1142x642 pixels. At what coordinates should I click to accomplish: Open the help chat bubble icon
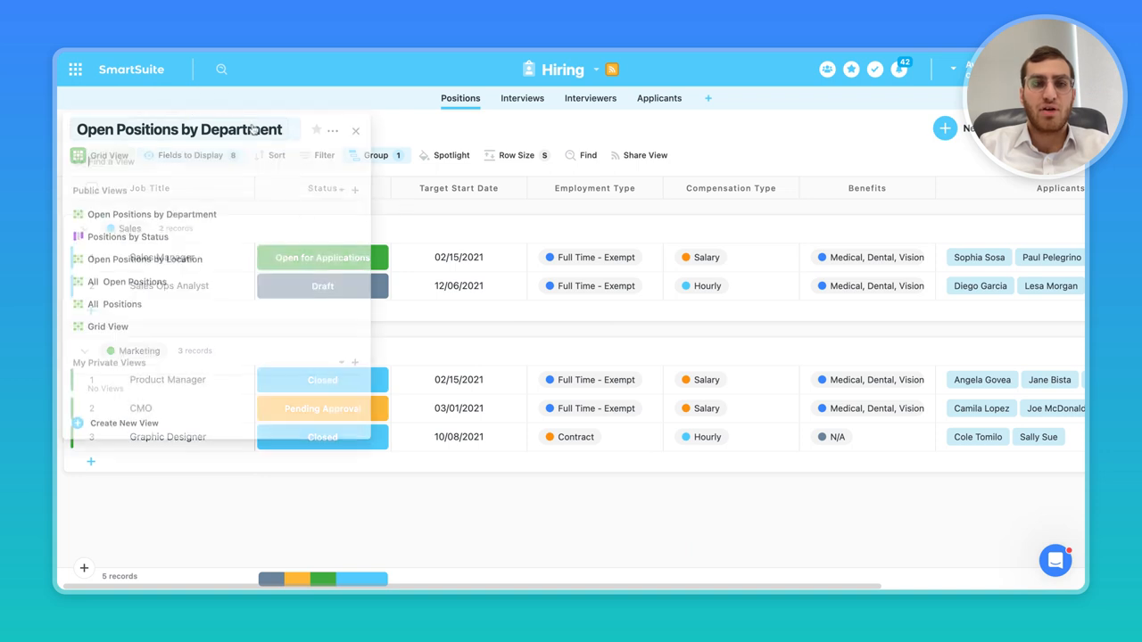pos(1055,561)
